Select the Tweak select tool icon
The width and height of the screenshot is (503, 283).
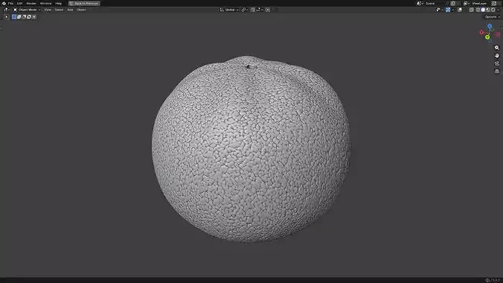tap(7, 16)
